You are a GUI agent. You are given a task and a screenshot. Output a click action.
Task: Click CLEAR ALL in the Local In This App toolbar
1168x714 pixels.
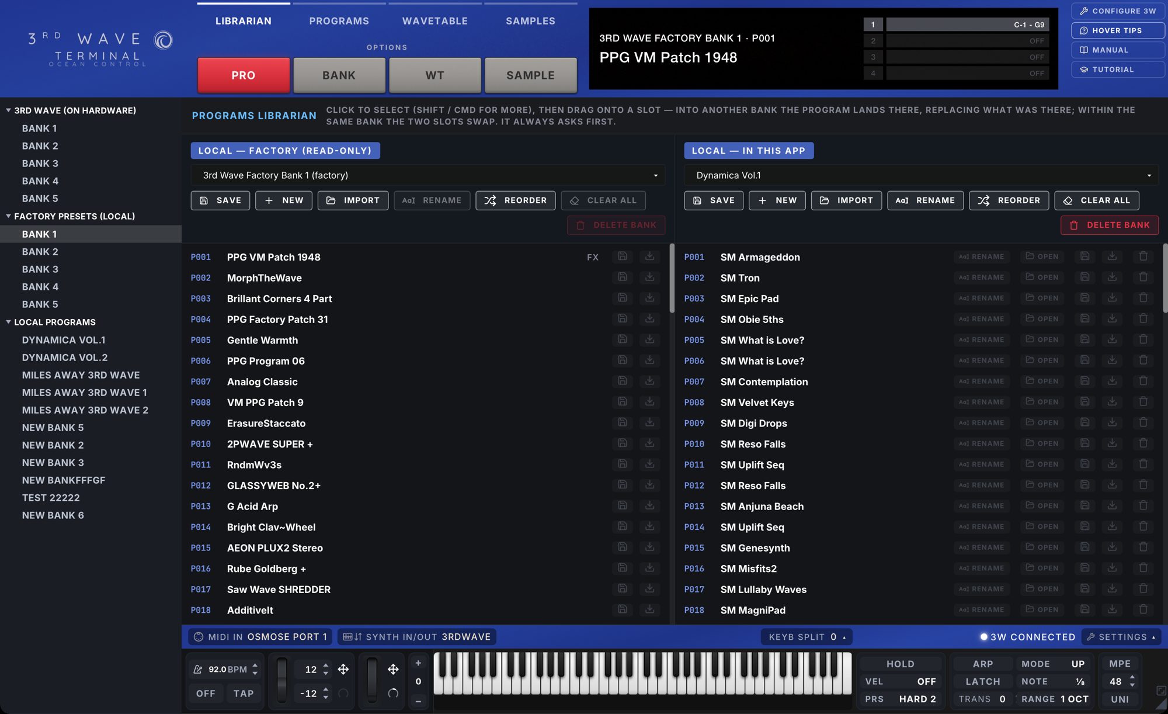click(x=1097, y=200)
